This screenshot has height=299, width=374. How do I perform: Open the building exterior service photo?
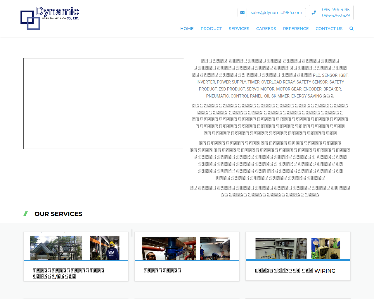(x=56, y=248)
